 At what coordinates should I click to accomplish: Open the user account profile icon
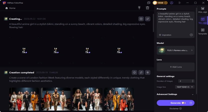171,3
